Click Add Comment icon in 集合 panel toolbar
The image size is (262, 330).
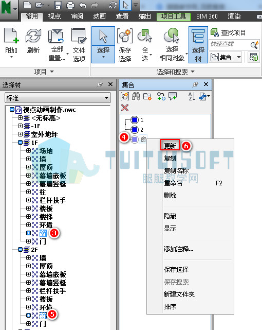173,96
